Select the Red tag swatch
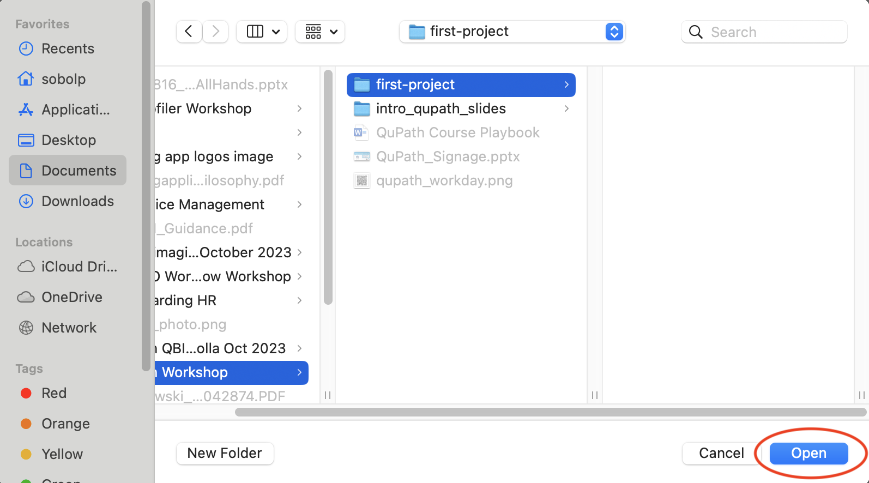This screenshot has height=483, width=869. (x=26, y=393)
